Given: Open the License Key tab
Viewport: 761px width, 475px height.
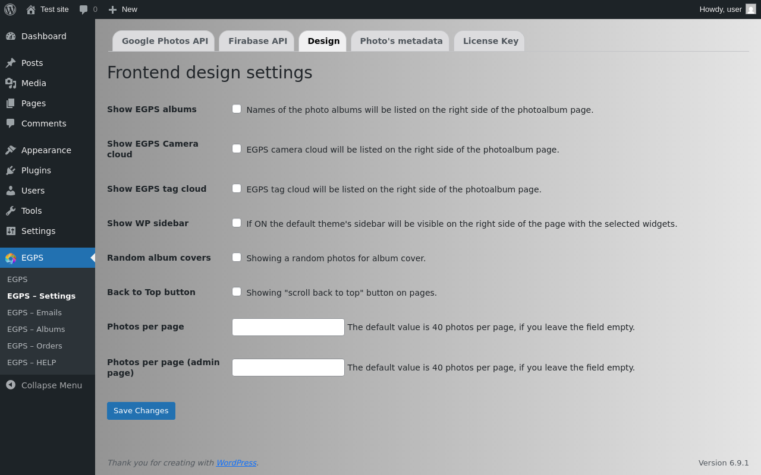Looking at the screenshot, I should point(490,41).
